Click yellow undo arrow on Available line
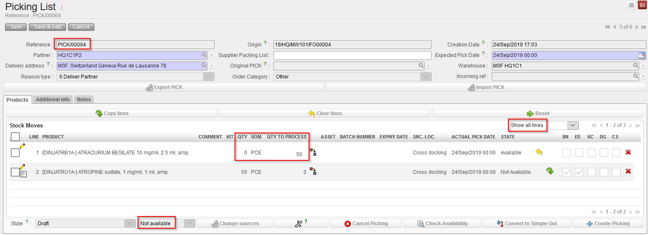Viewport: 648px width, 235px height. pyautogui.click(x=539, y=152)
